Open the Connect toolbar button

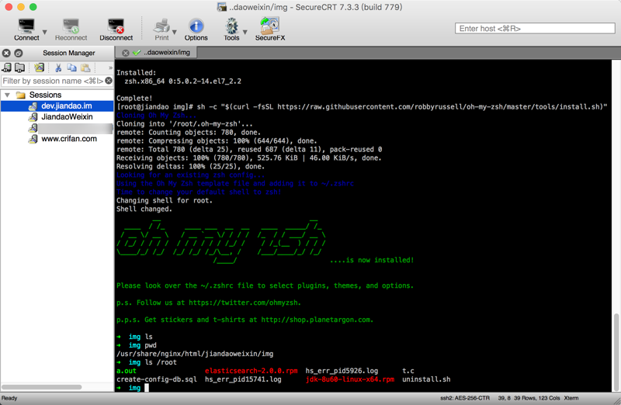26,29
